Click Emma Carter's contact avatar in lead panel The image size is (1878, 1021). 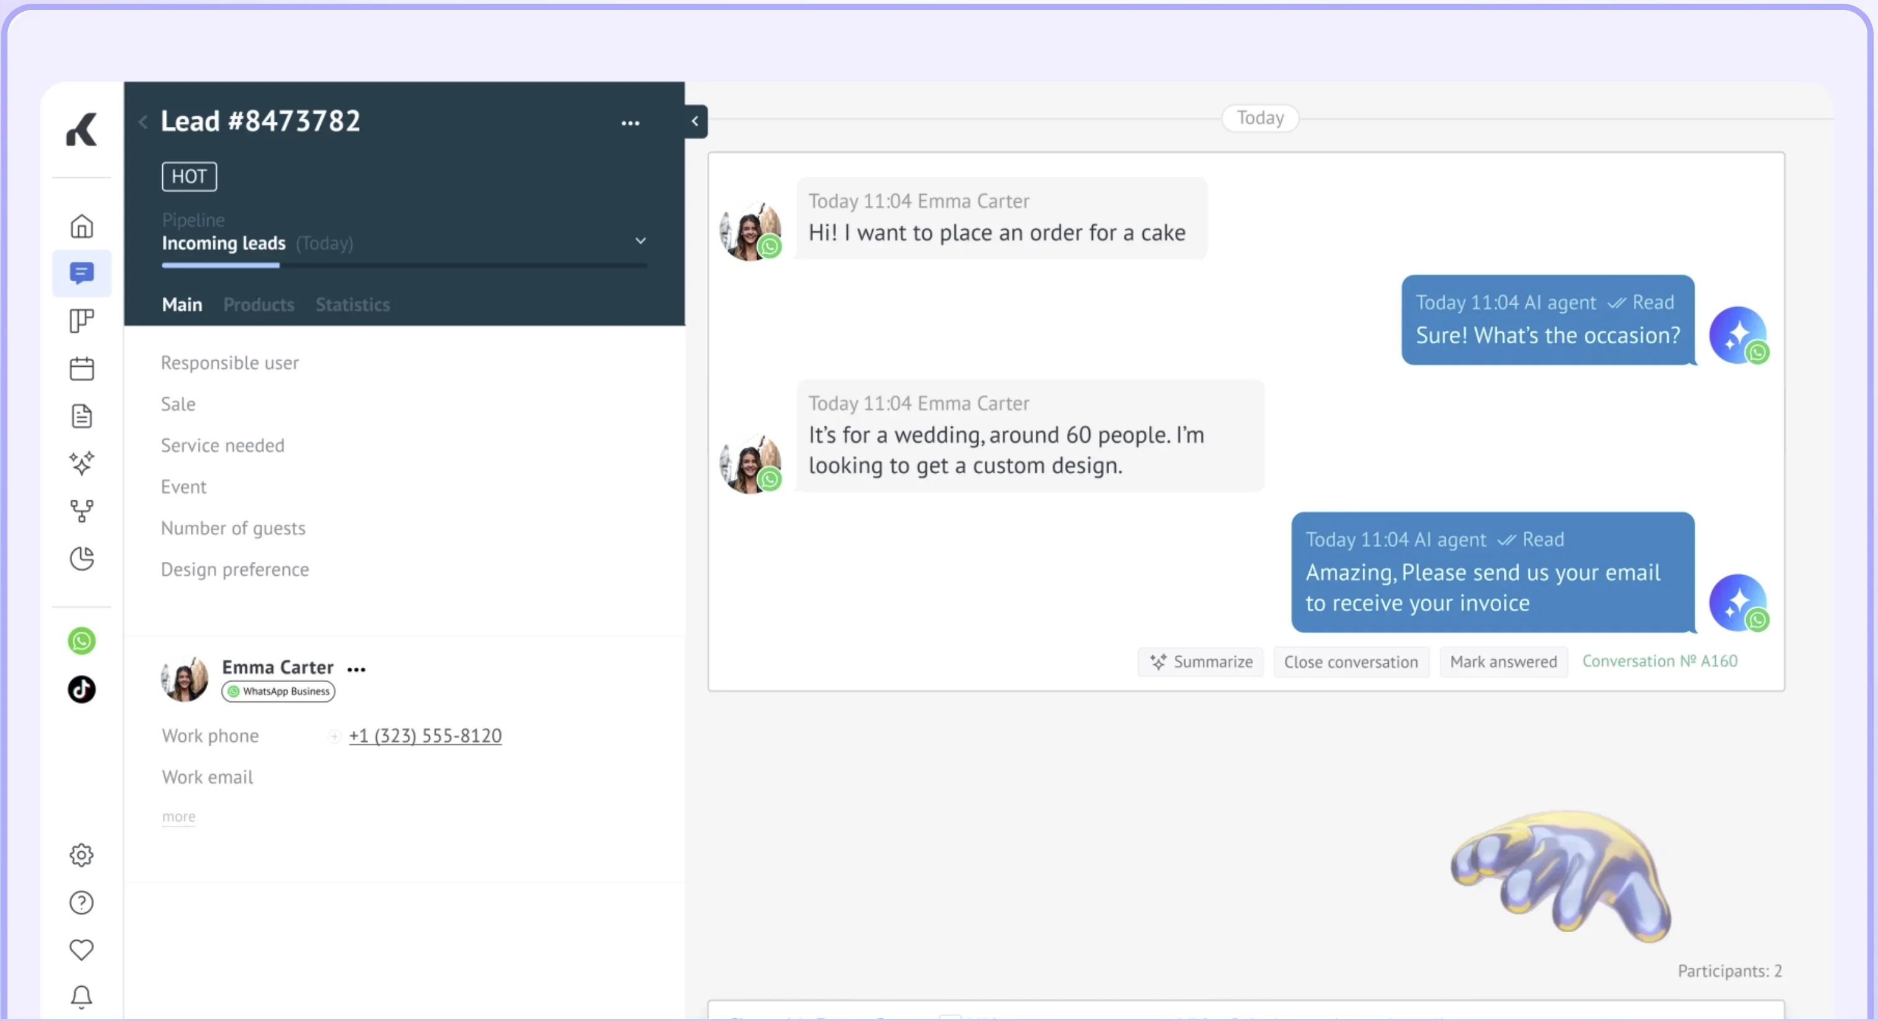pos(185,679)
